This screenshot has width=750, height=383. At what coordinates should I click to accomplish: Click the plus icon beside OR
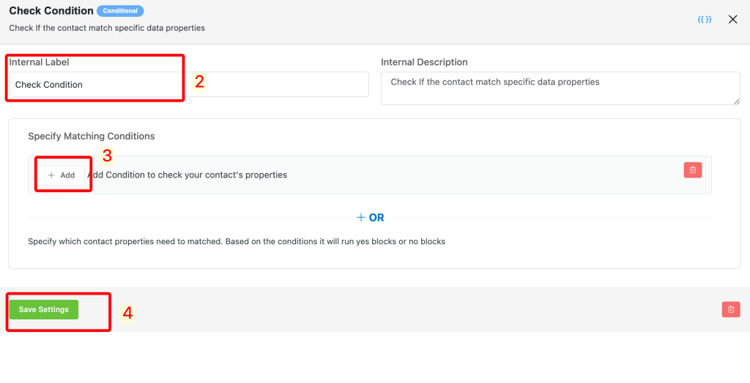coord(360,218)
